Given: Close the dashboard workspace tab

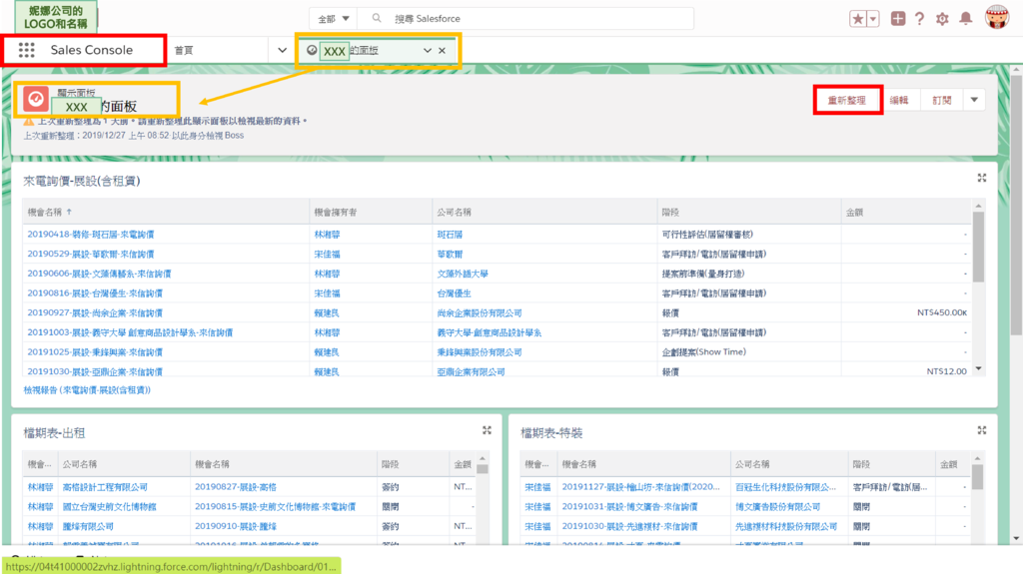Looking at the screenshot, I should point(443,50).
